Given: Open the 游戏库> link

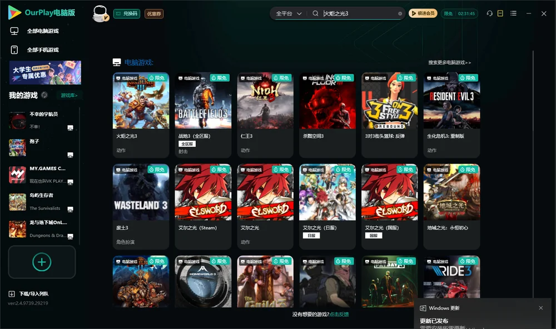Looking at the screenshot, I should coord(69,96).
